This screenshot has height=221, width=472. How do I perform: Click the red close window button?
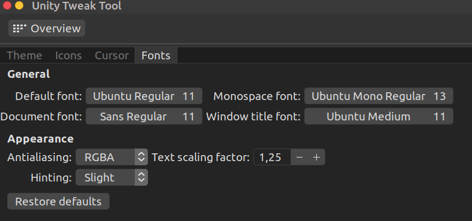tap(7, 5)
